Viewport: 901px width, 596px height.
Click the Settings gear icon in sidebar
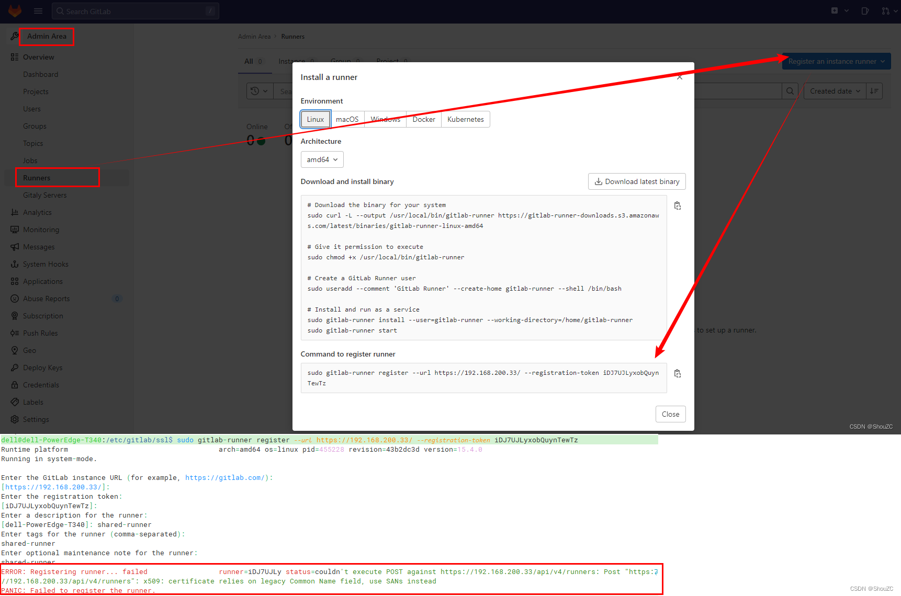[15, 419]
